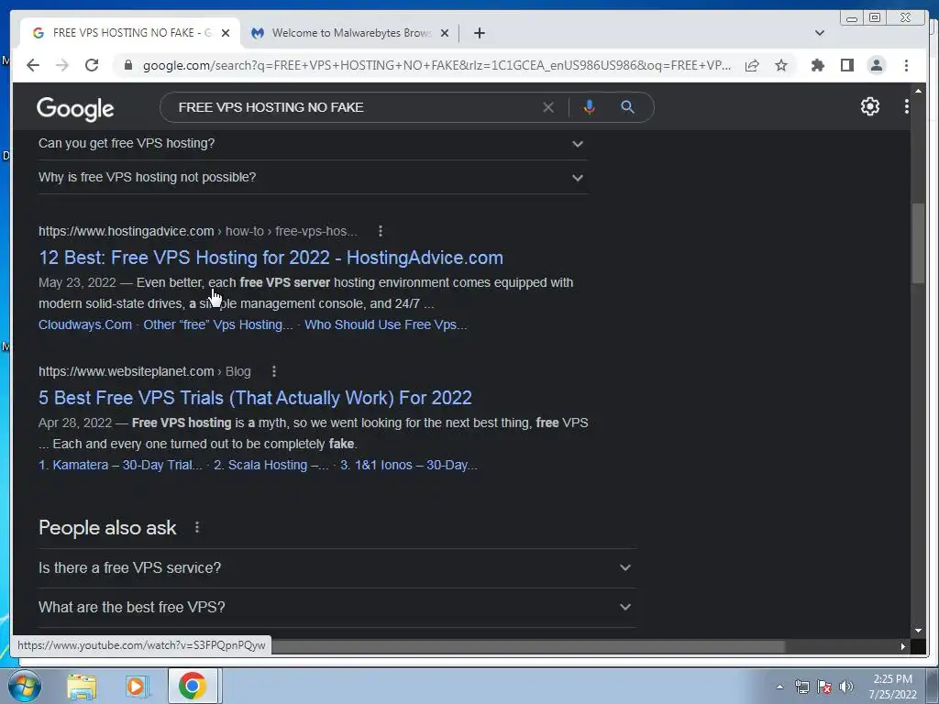Click the vertical scrollbar thumb
This screenshot has width=939, height=704.
click(917, 242)
